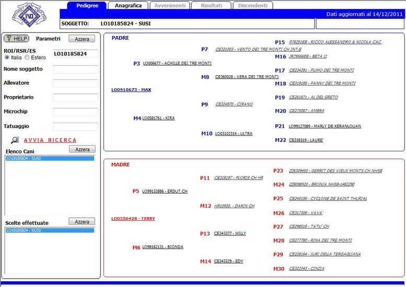Open the mother link LO0356428 - TERRY
Image resolution: width=406 pixels, height=287 pixels.
point(133,219)
